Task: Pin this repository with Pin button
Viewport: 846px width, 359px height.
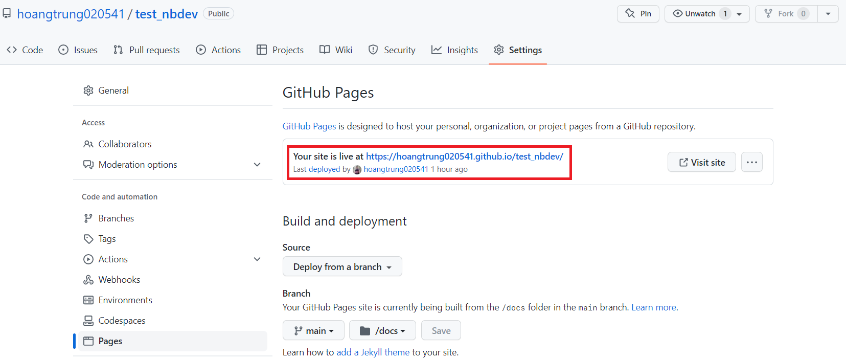Action: click(x=638, y=14)
